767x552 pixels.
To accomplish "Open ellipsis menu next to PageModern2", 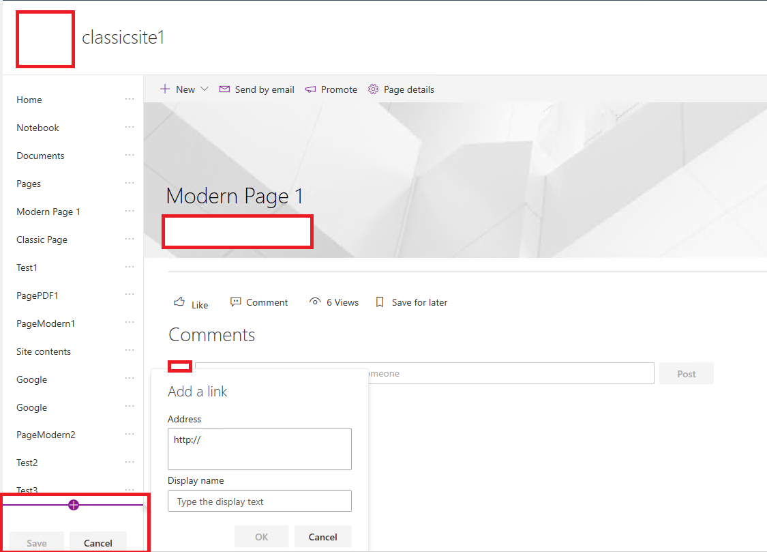I will click(x=129, y=434).
